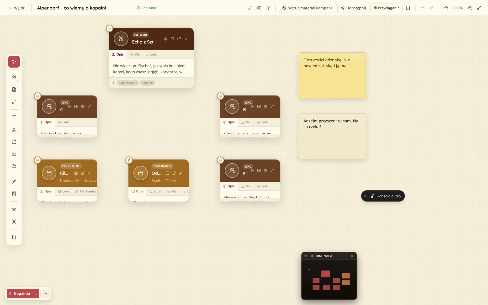Collapse the Od... item card
This screenshot has height=305, width=488.
(x=181, y=173)
